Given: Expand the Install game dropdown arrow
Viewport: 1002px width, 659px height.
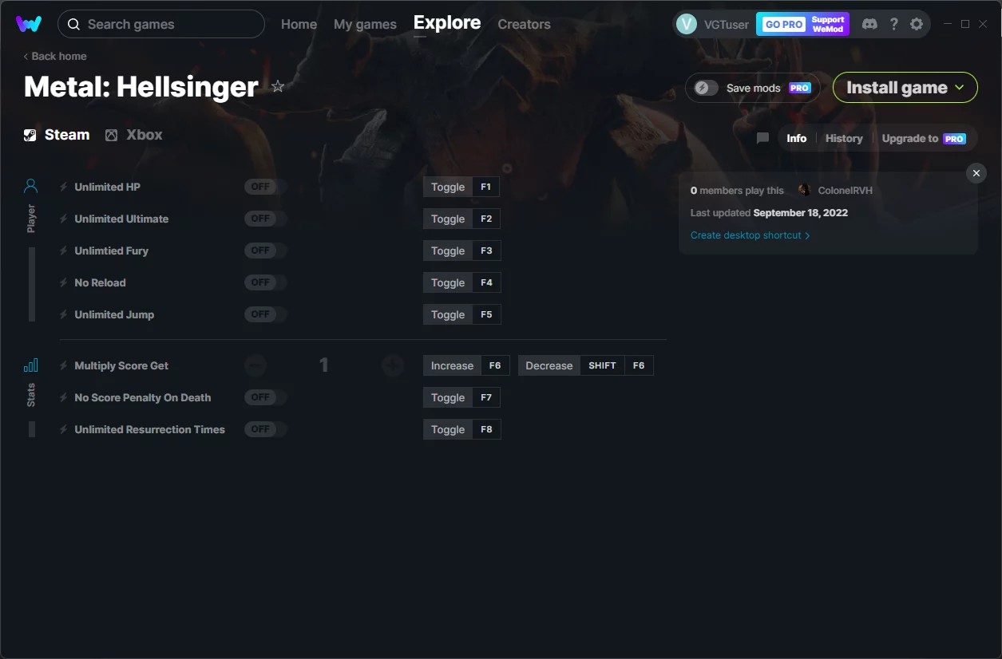Looking at the screenshot, I should point(960,88).
